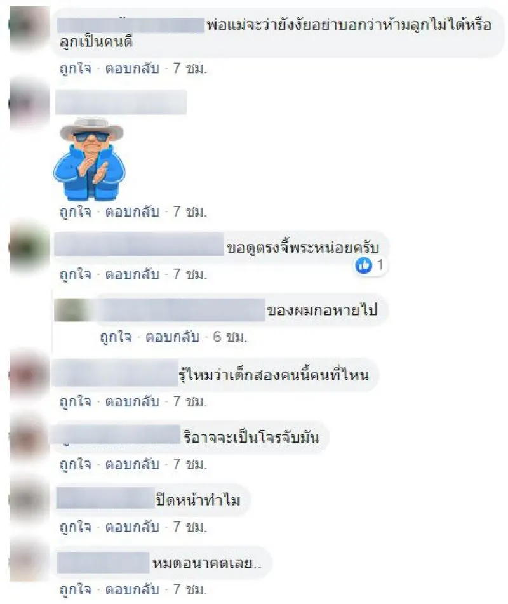Viewport: 508px width, 604px height.
Task: Open avatar beside the sticker comment
Action: point(29,104)
